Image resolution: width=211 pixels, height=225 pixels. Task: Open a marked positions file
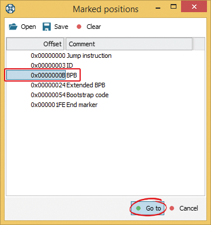pyautogui.click(x=22, y=27)
